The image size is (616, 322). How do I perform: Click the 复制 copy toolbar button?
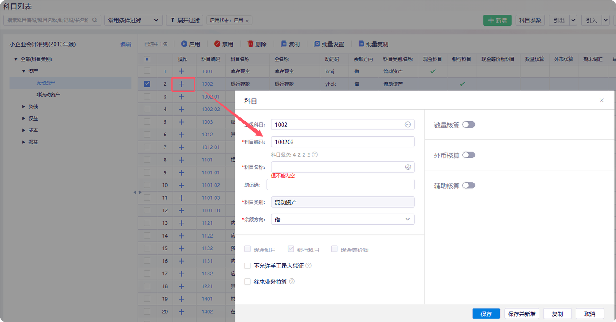click(x=290, y=44)
